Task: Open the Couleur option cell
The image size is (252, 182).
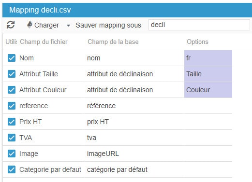Action: [208, 90]
